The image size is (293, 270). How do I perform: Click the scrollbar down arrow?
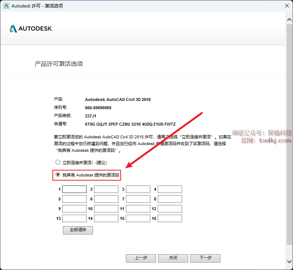pos(289,261)
